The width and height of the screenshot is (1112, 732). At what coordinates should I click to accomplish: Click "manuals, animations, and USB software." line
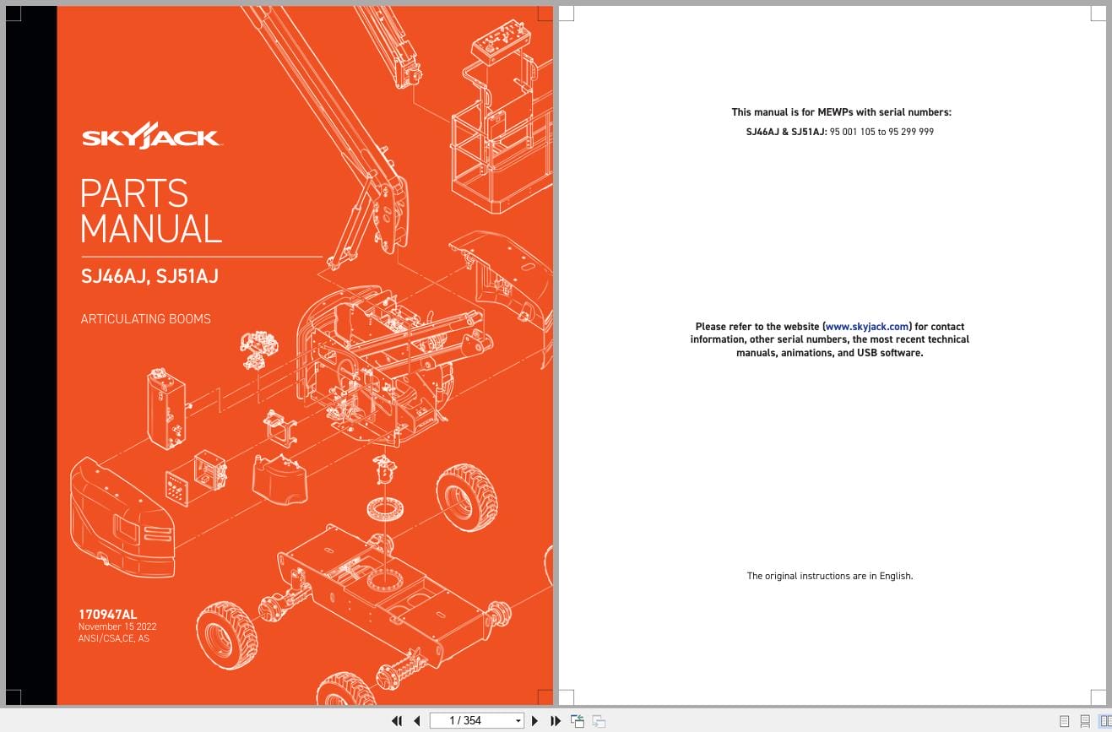(830, 353)
